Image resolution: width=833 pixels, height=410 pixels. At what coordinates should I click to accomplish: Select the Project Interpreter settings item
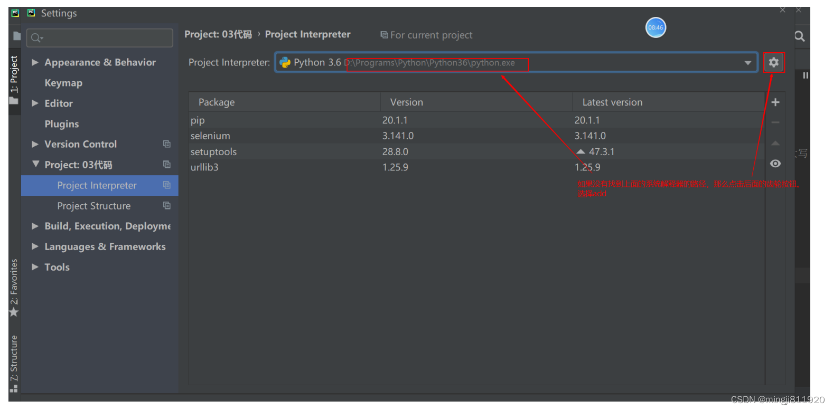(99, 185)
